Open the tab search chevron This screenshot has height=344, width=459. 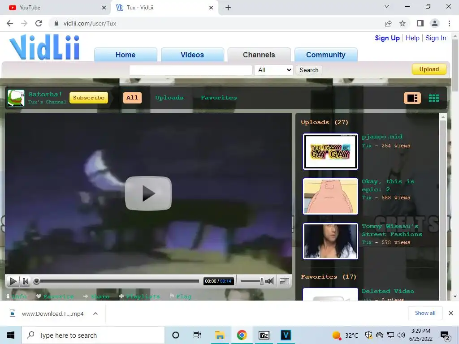pyautogui.click(x=387, y=6)
